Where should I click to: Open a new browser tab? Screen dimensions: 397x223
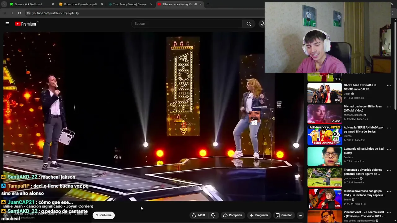point(208,4)
